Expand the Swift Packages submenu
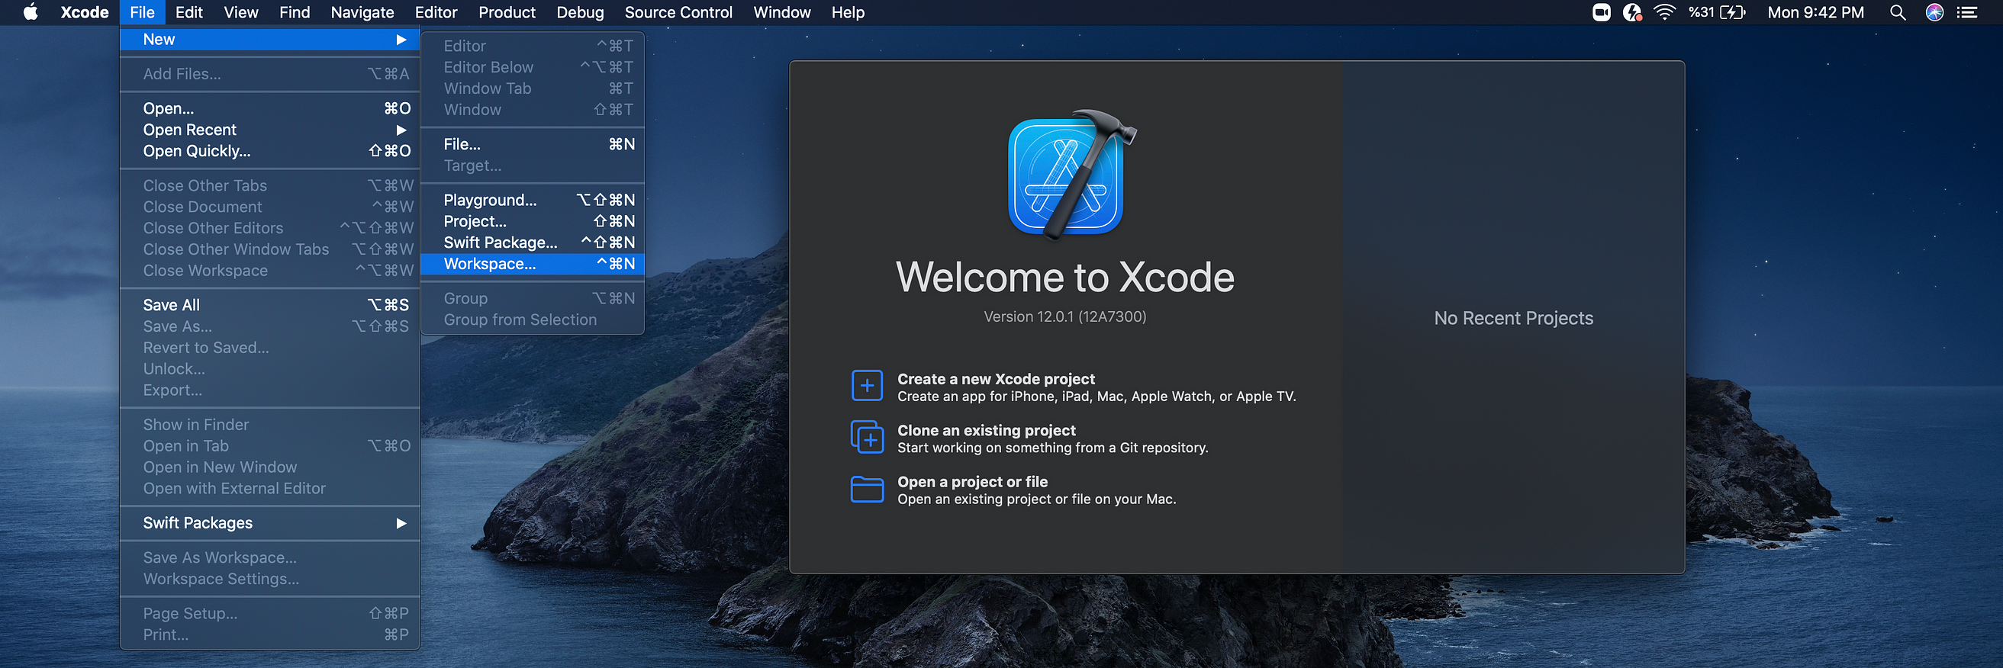The image size is (2003, 668). coord(271,524)
